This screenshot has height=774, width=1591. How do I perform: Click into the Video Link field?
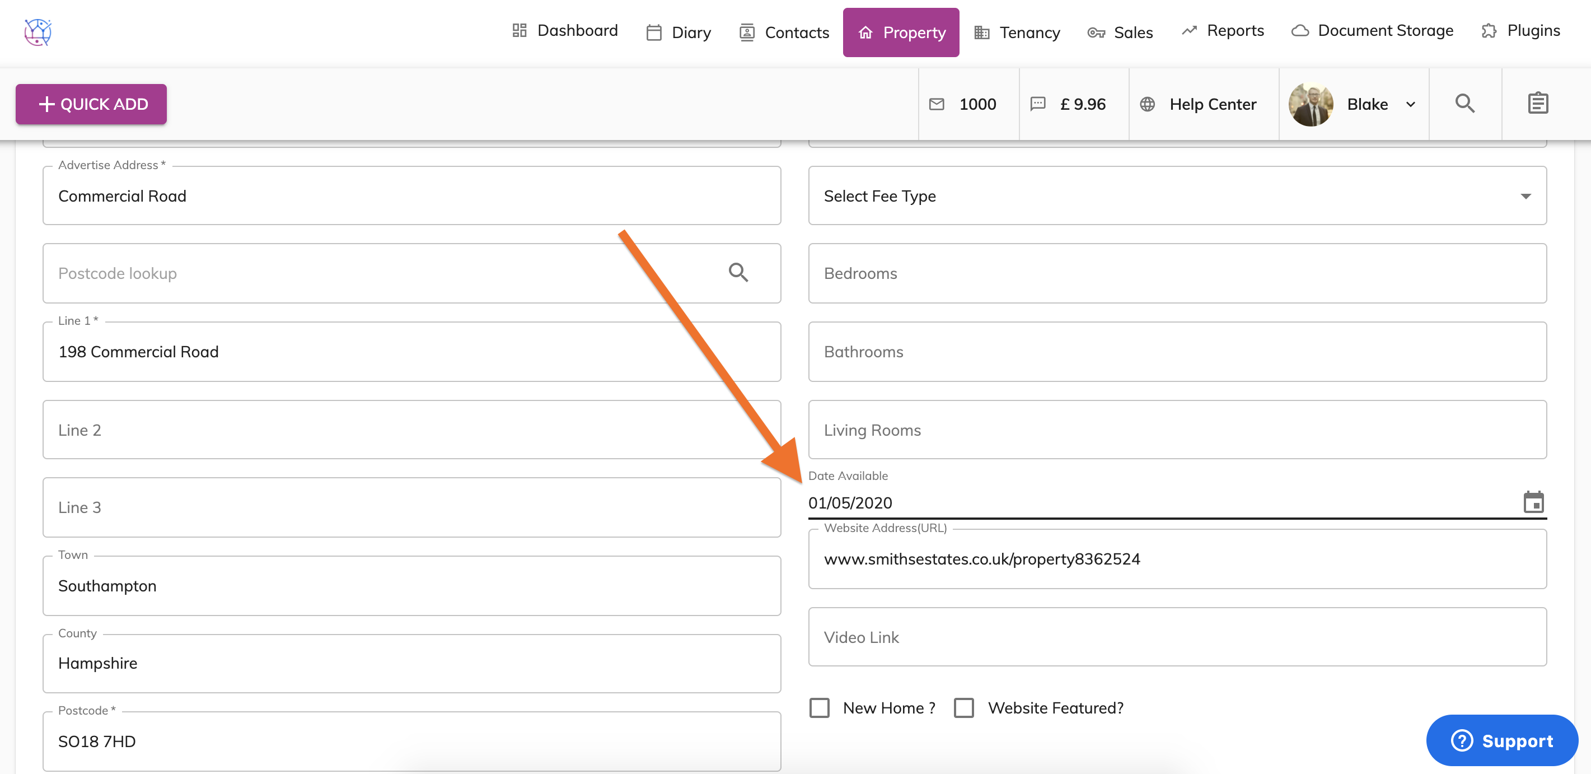click(x=1177, y=637)
